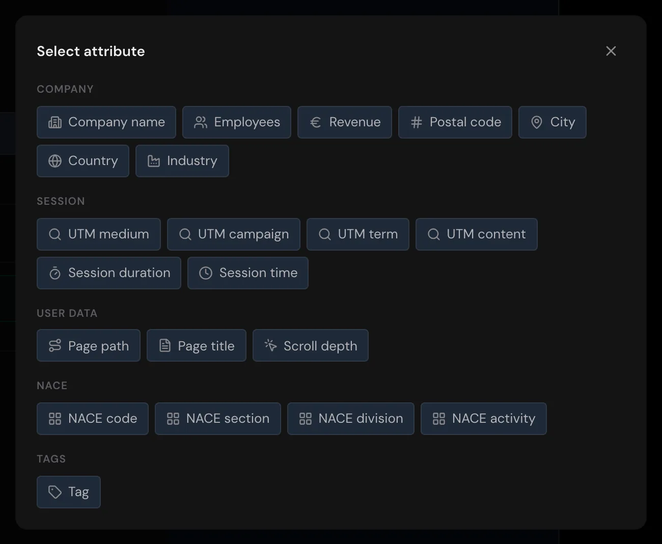Close the Select attribute dialog
Image resolution: width=662 pixels, height=544 pixels.
pyautogui.click(x=611, y=51)
